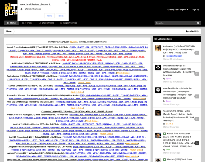Click avatar beside Yaaraiyum Ivlo Azhaga topic
Image resolution: width=205 pixels, height=162 pixels.
tap(158, 113)
